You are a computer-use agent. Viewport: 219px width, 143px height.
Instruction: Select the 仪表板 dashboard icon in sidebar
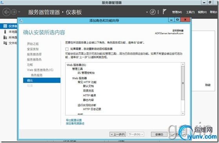pyautogui.click(x=5, y=26)
